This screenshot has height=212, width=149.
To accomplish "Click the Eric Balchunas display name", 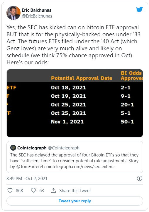I will click(36, 10).
